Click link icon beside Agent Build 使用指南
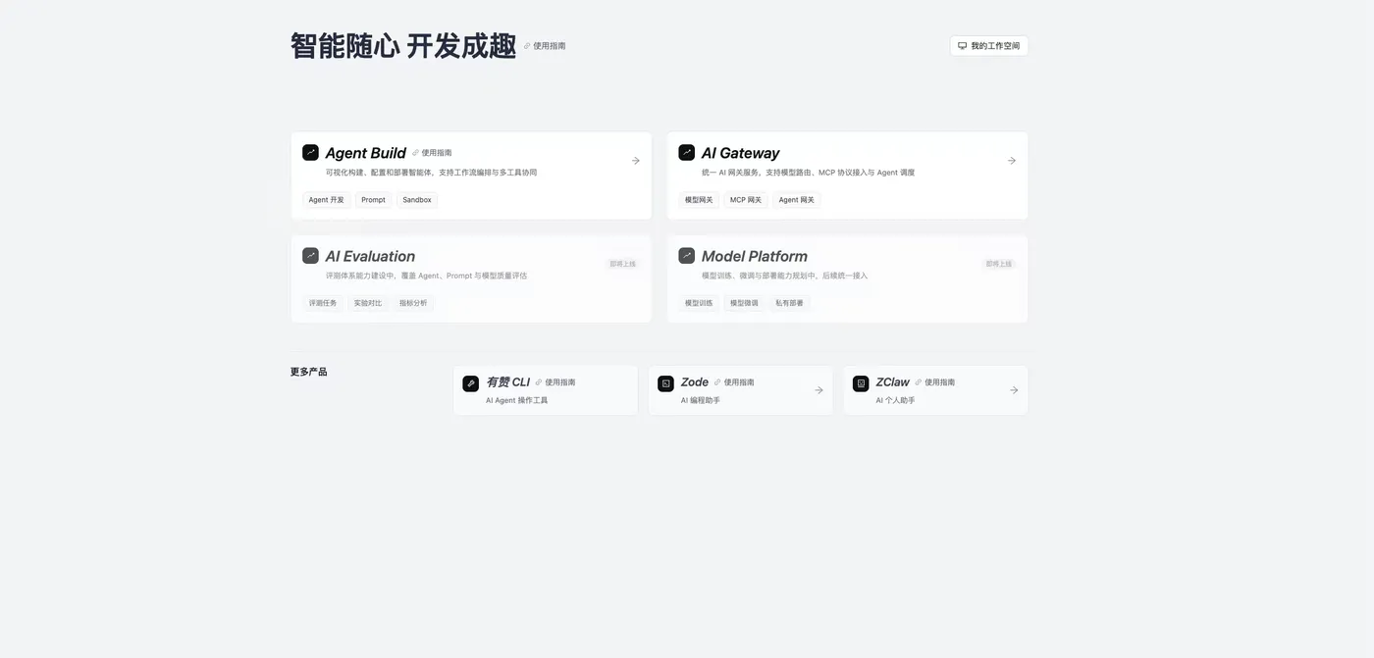Viewport: 1374px width, 658px height. click(415, 153)
